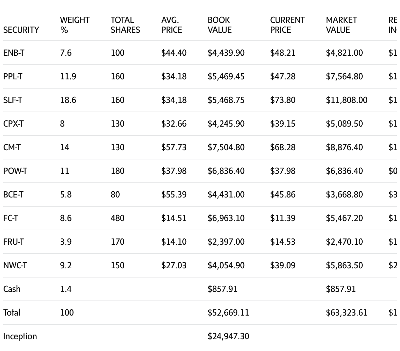Image resolution: width=400 pixels, height=351 pixels.
Task: Click the Cash row label
Action: click(x=12, y=289)
